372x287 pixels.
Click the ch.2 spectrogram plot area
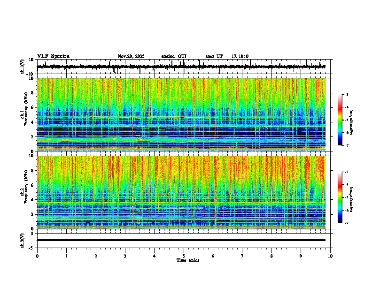(181, 192)
